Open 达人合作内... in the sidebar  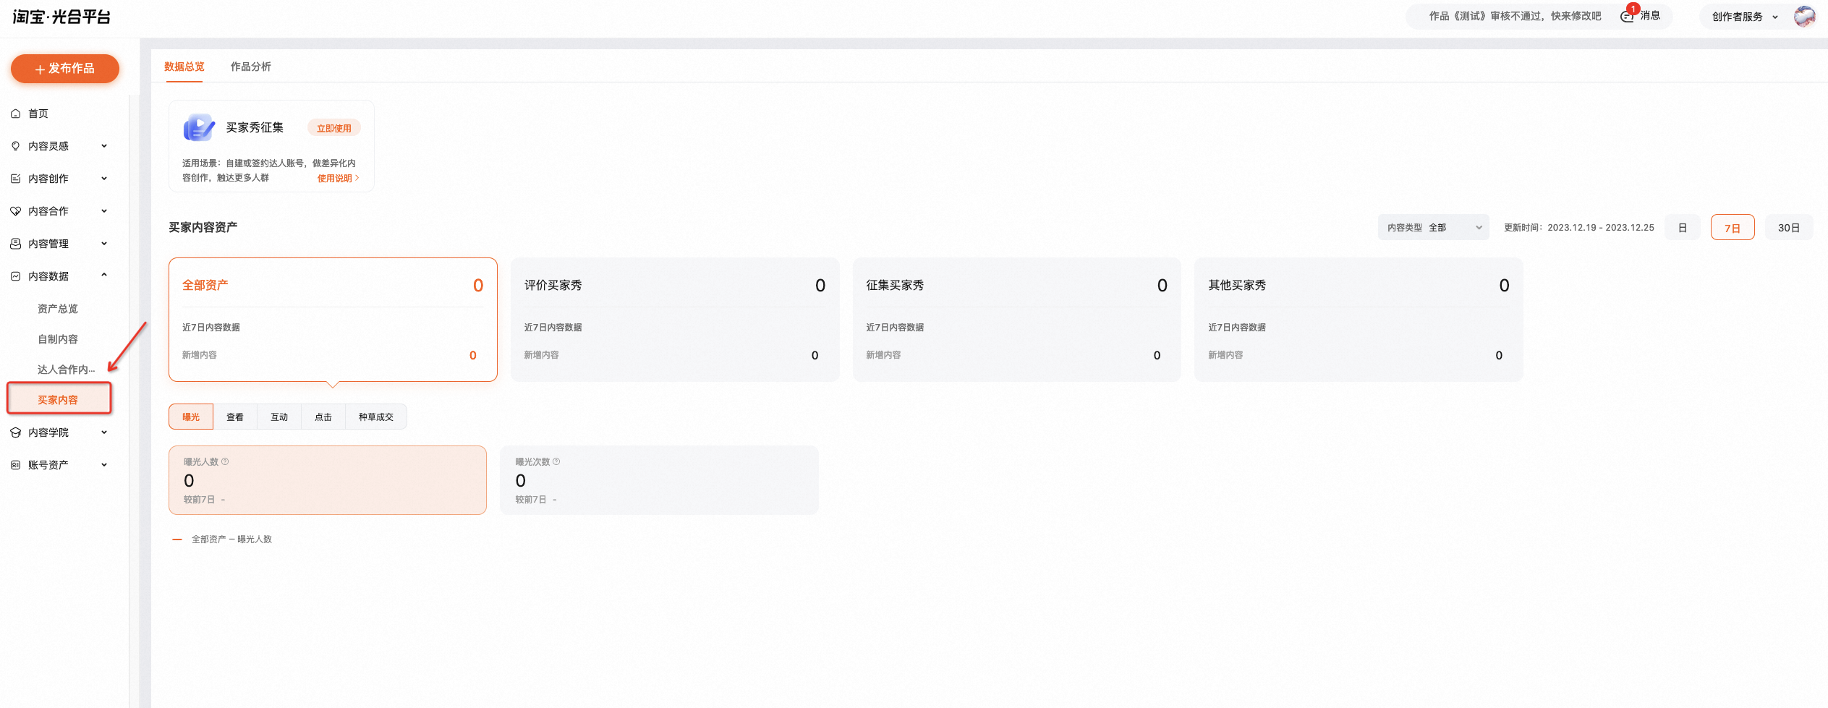pos(66,370)
